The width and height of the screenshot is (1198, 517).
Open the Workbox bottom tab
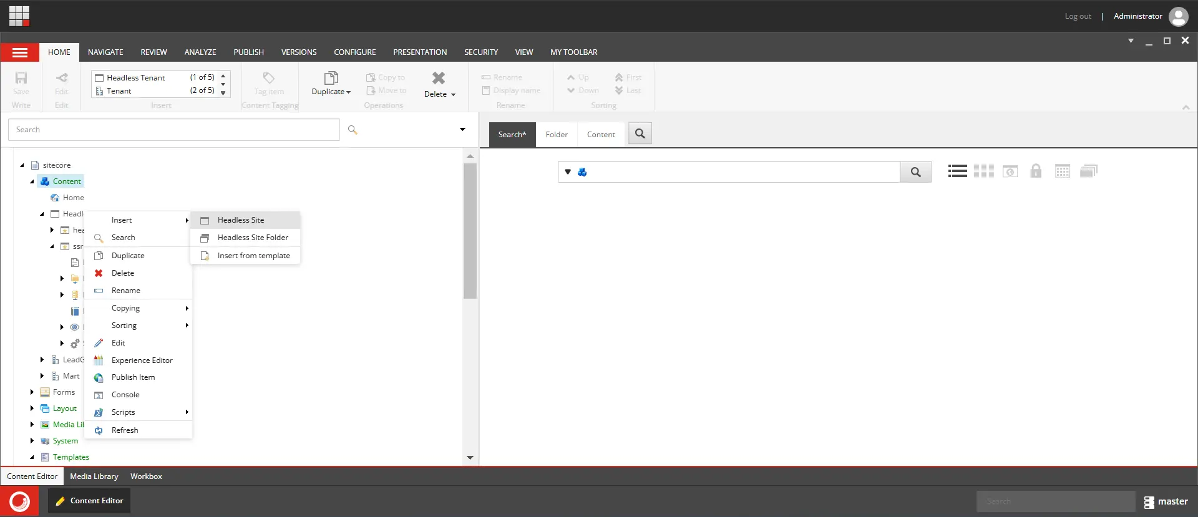point(146,476)
